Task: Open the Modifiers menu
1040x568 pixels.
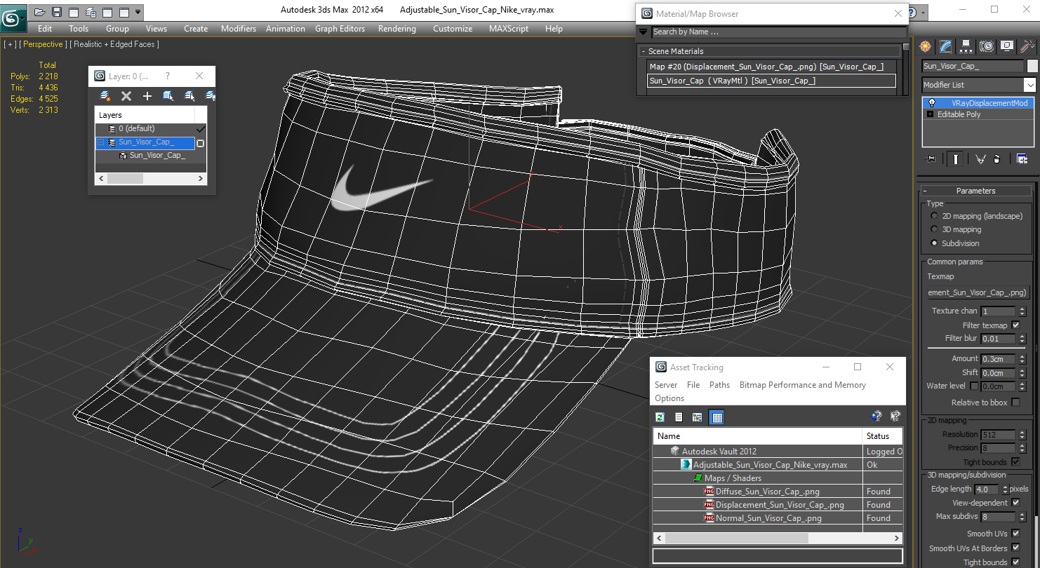Action: pos(239,29)
